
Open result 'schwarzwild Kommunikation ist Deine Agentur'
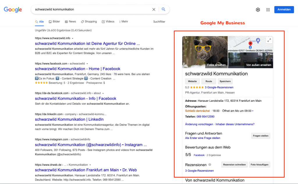(x=87, y=44)
